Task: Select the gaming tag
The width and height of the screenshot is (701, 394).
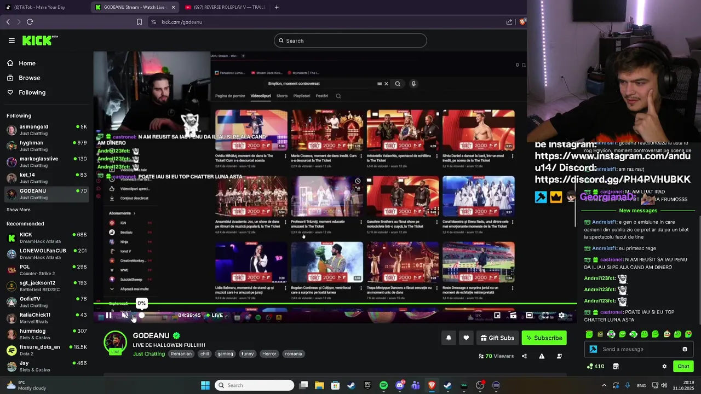Action: (x=225, y=354)
